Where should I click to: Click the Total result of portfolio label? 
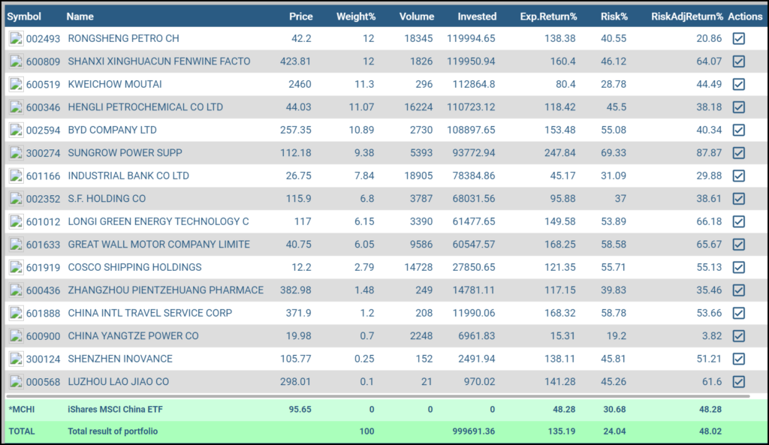pos(113,431)
